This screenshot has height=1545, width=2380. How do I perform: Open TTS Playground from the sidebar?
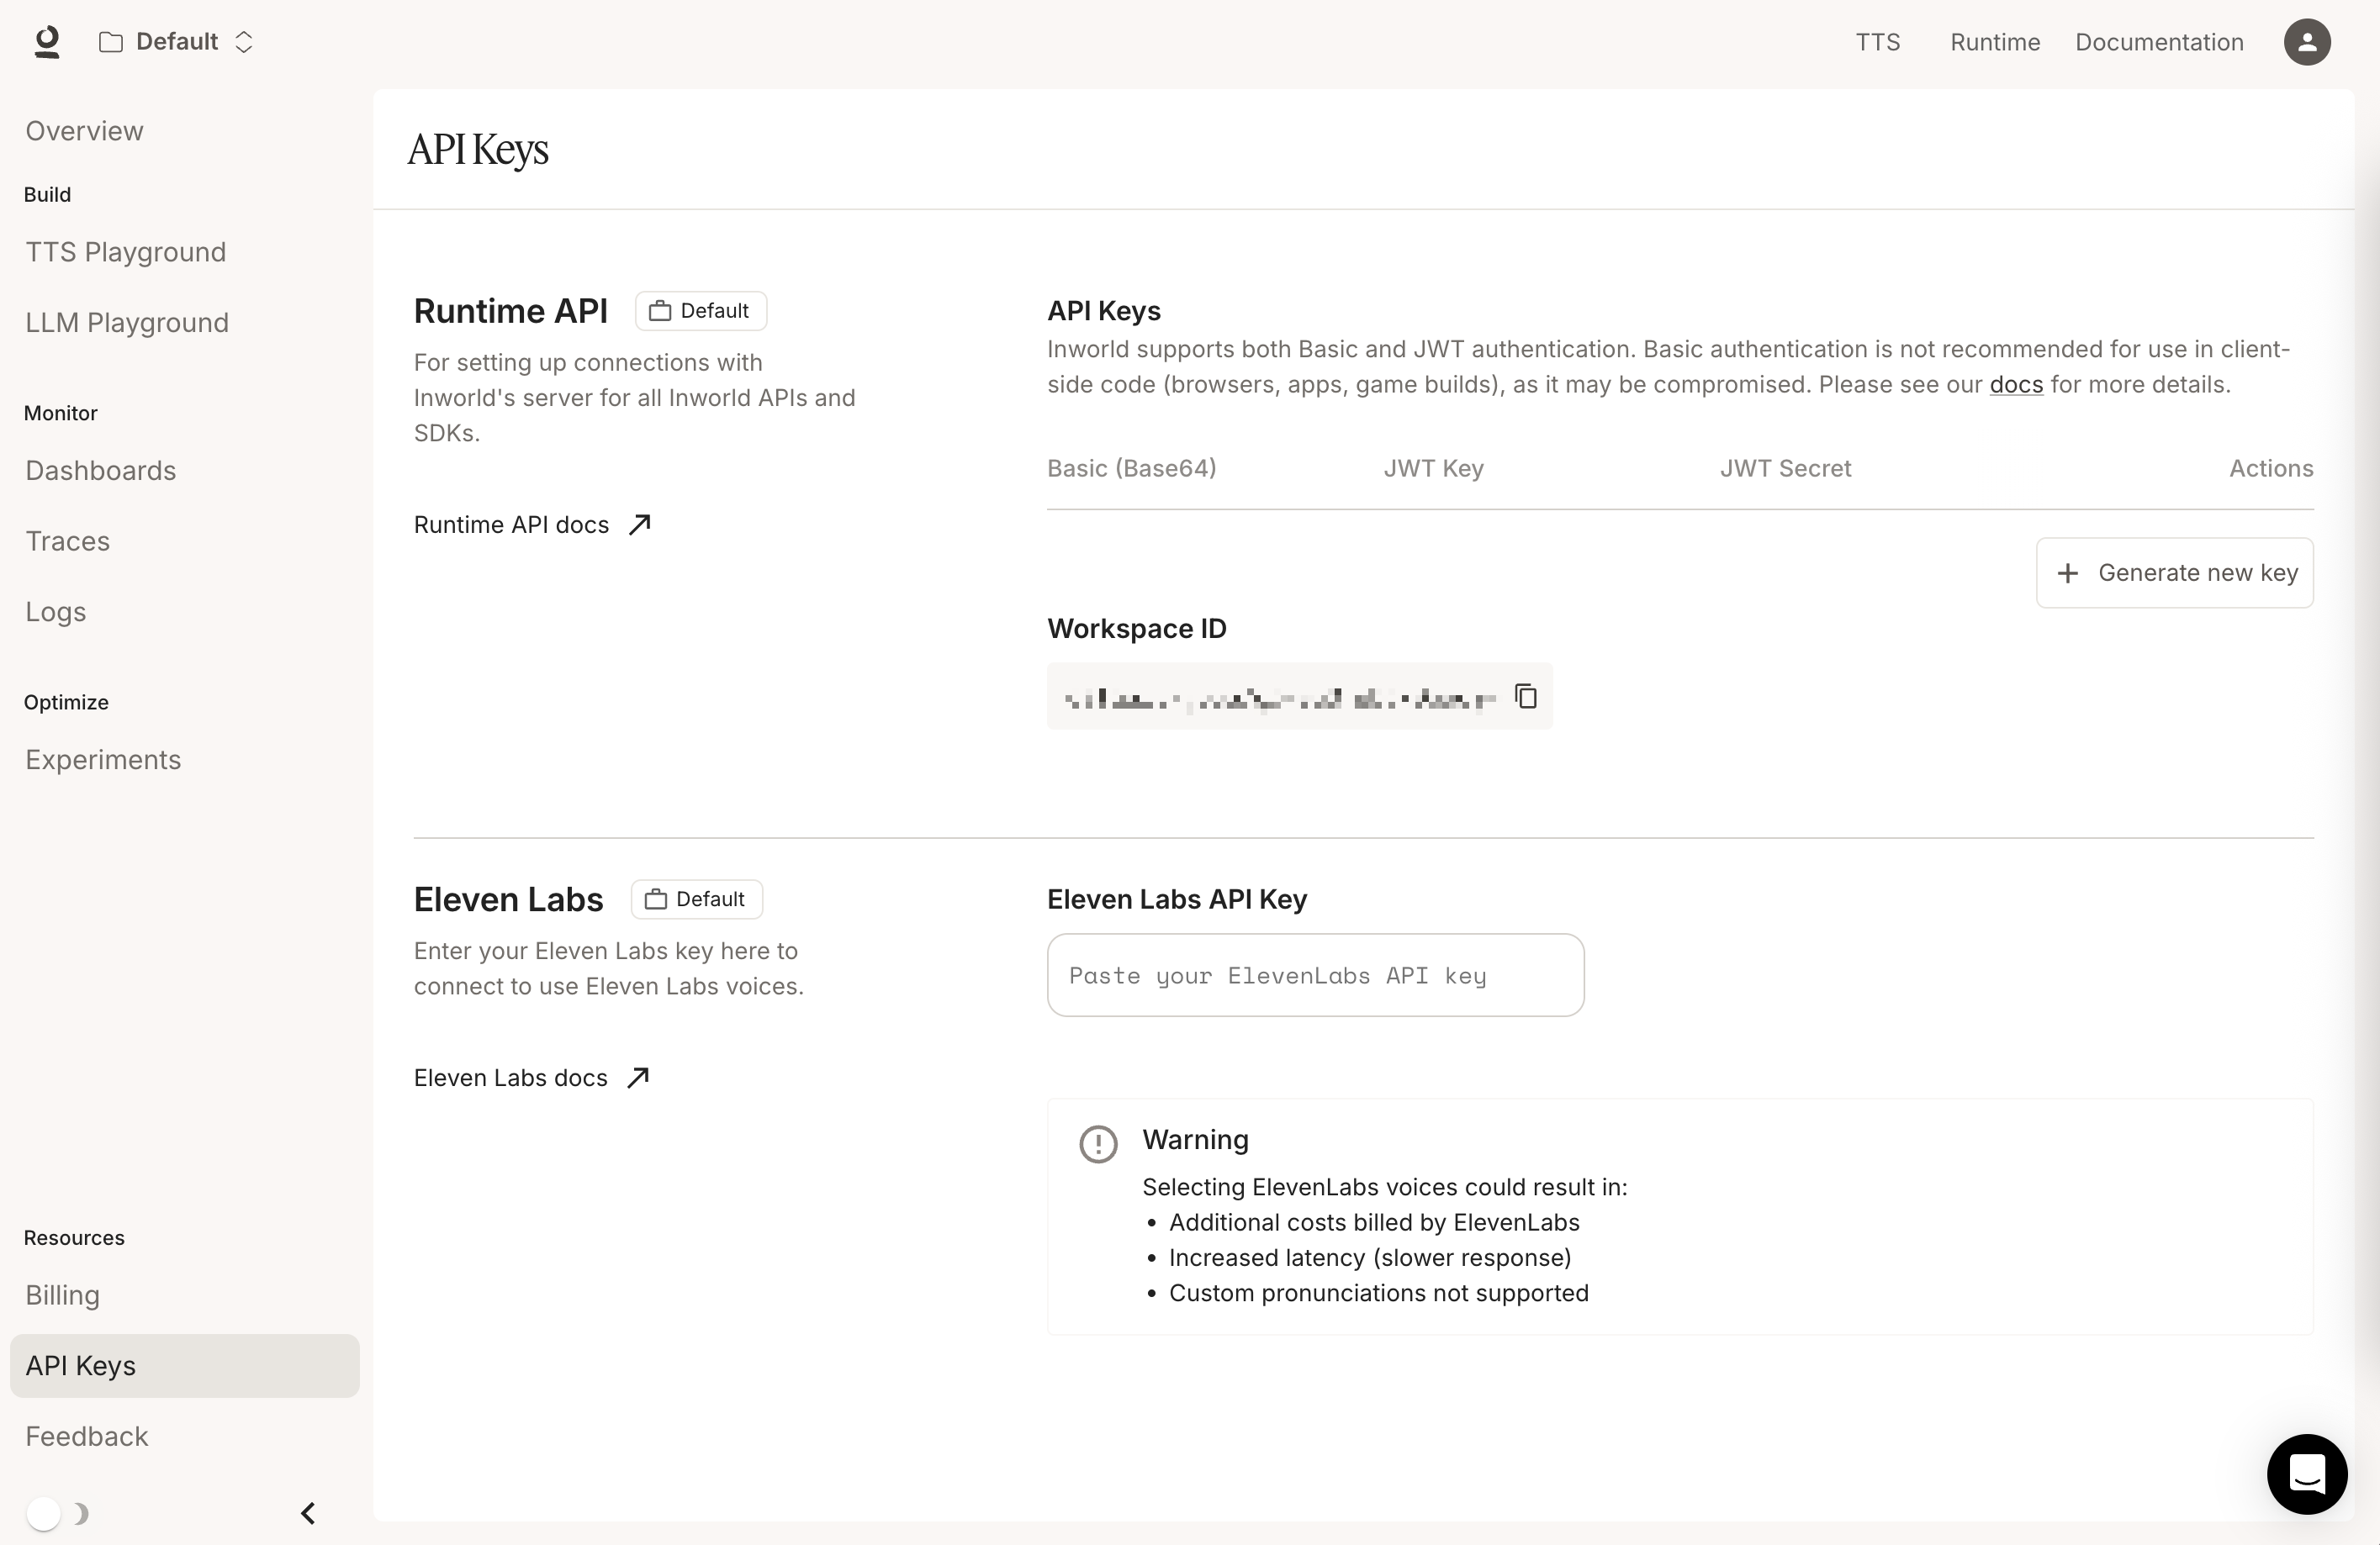tap(126, 252)
